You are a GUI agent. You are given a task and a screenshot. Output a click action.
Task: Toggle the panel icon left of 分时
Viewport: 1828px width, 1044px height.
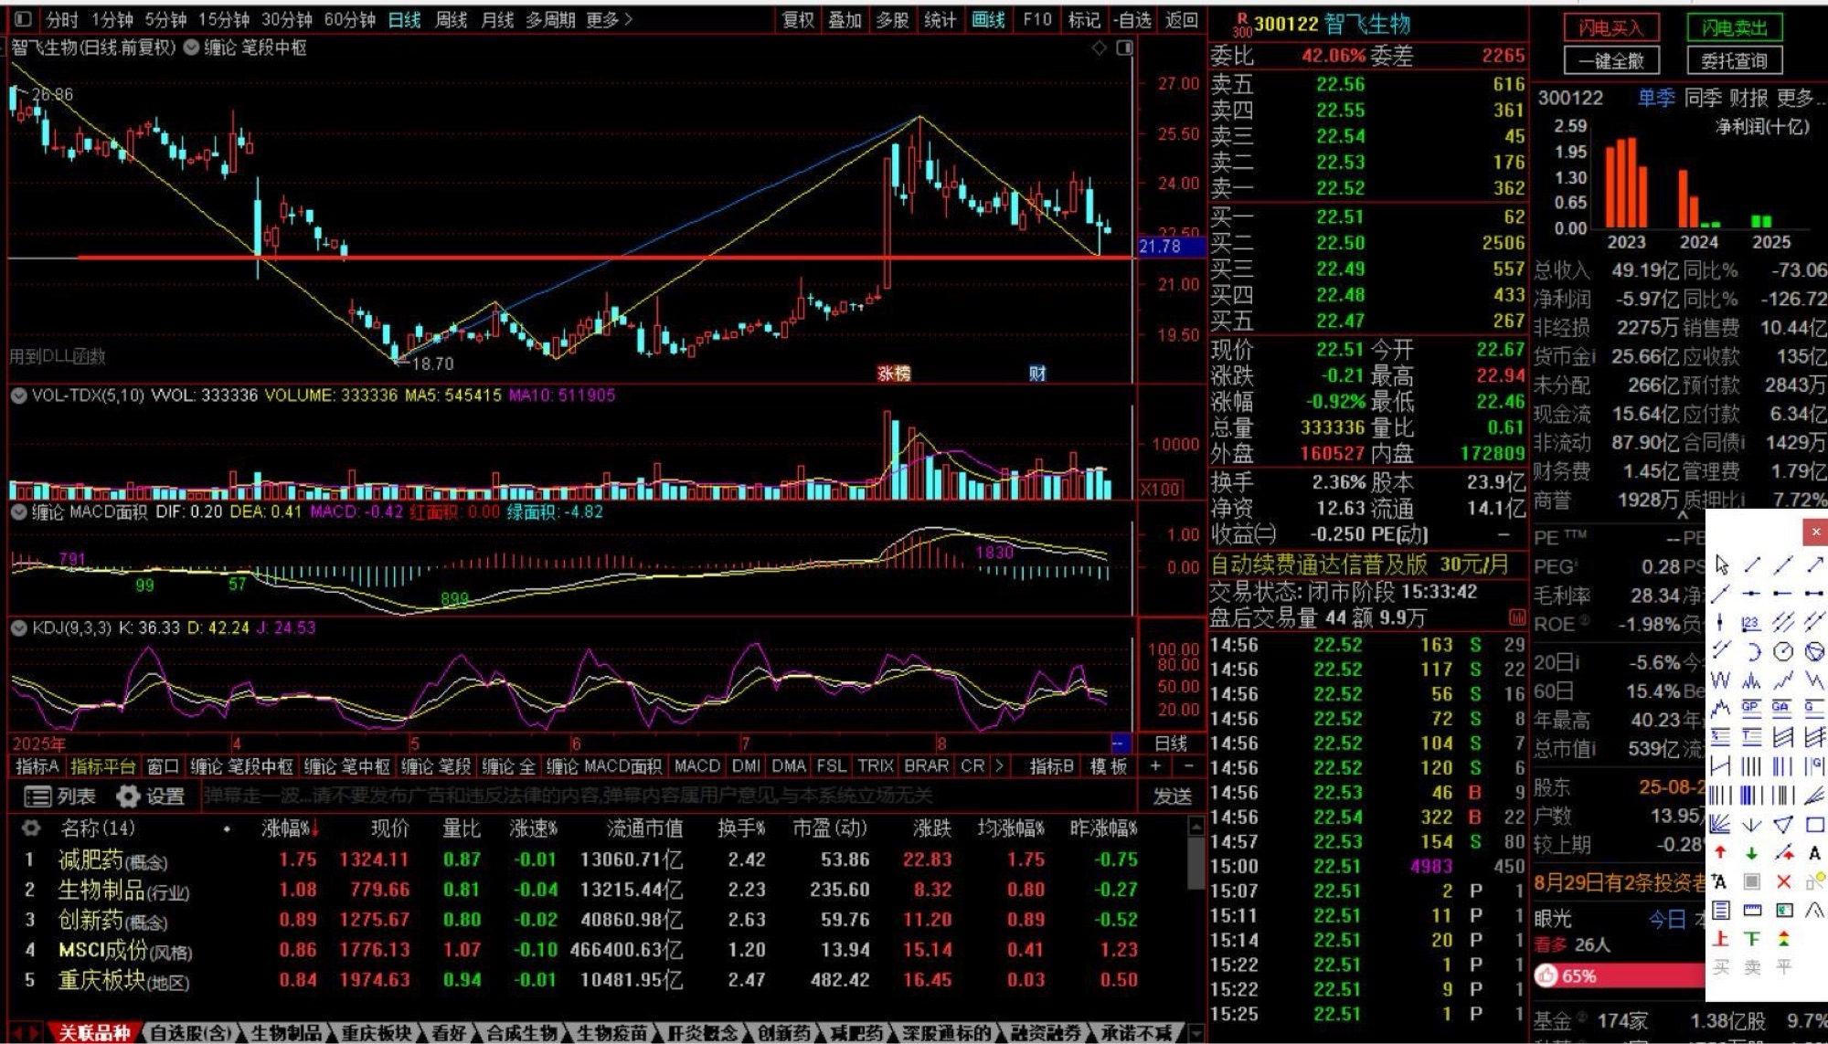pos(24,19)
